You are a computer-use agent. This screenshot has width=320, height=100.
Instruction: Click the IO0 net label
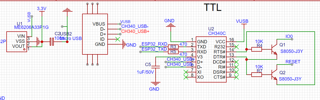(289, 36)
